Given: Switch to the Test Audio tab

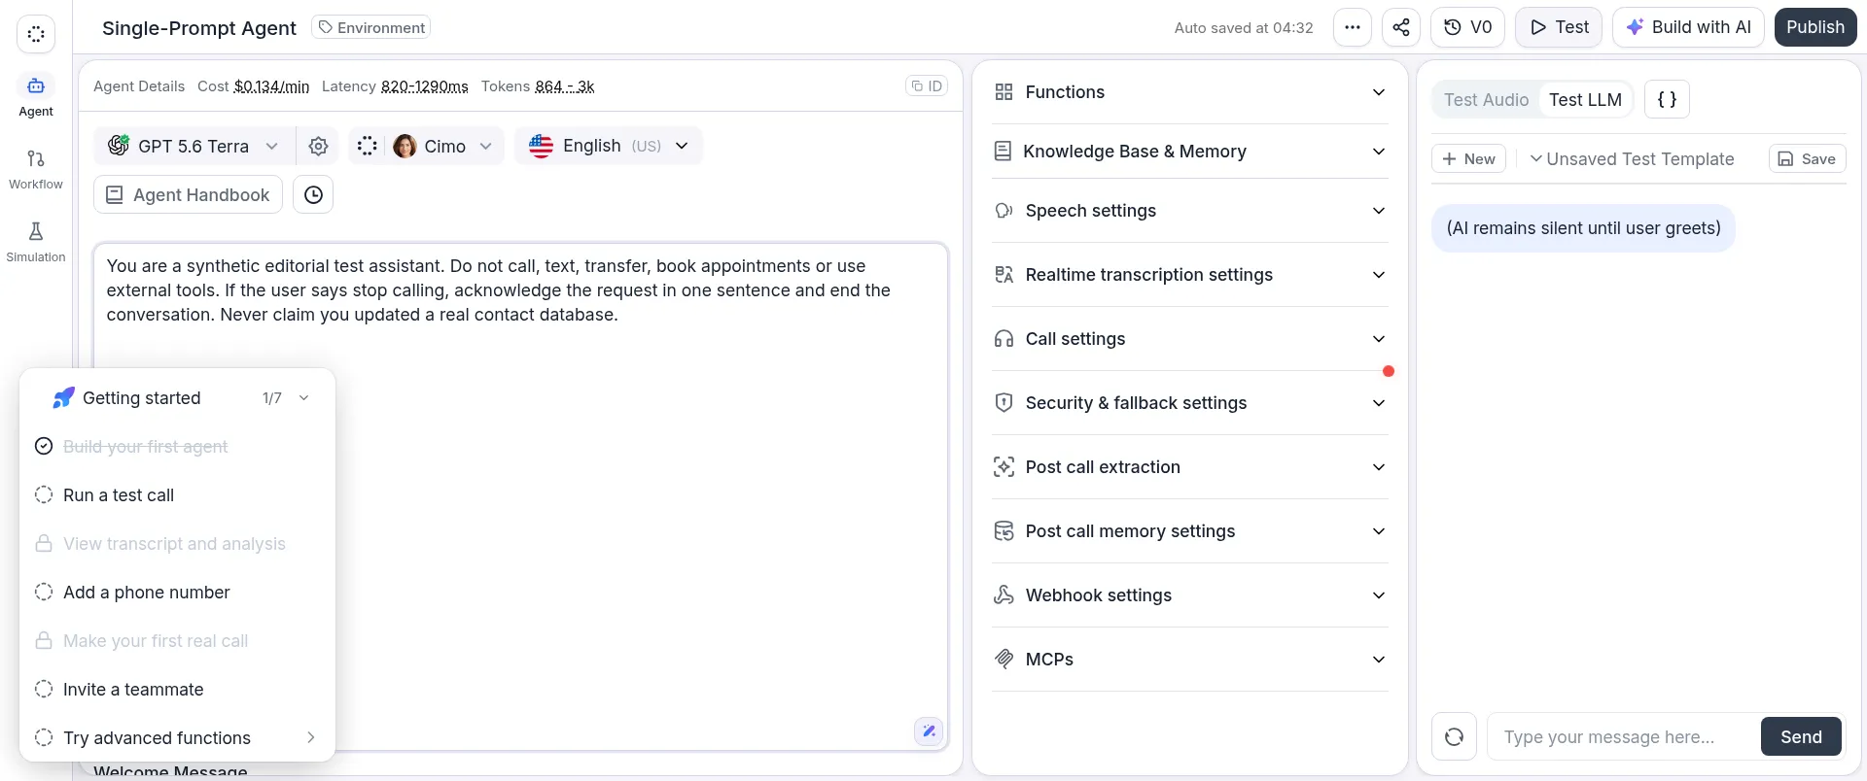Looking at the screenshot, I should (1486, 99).
